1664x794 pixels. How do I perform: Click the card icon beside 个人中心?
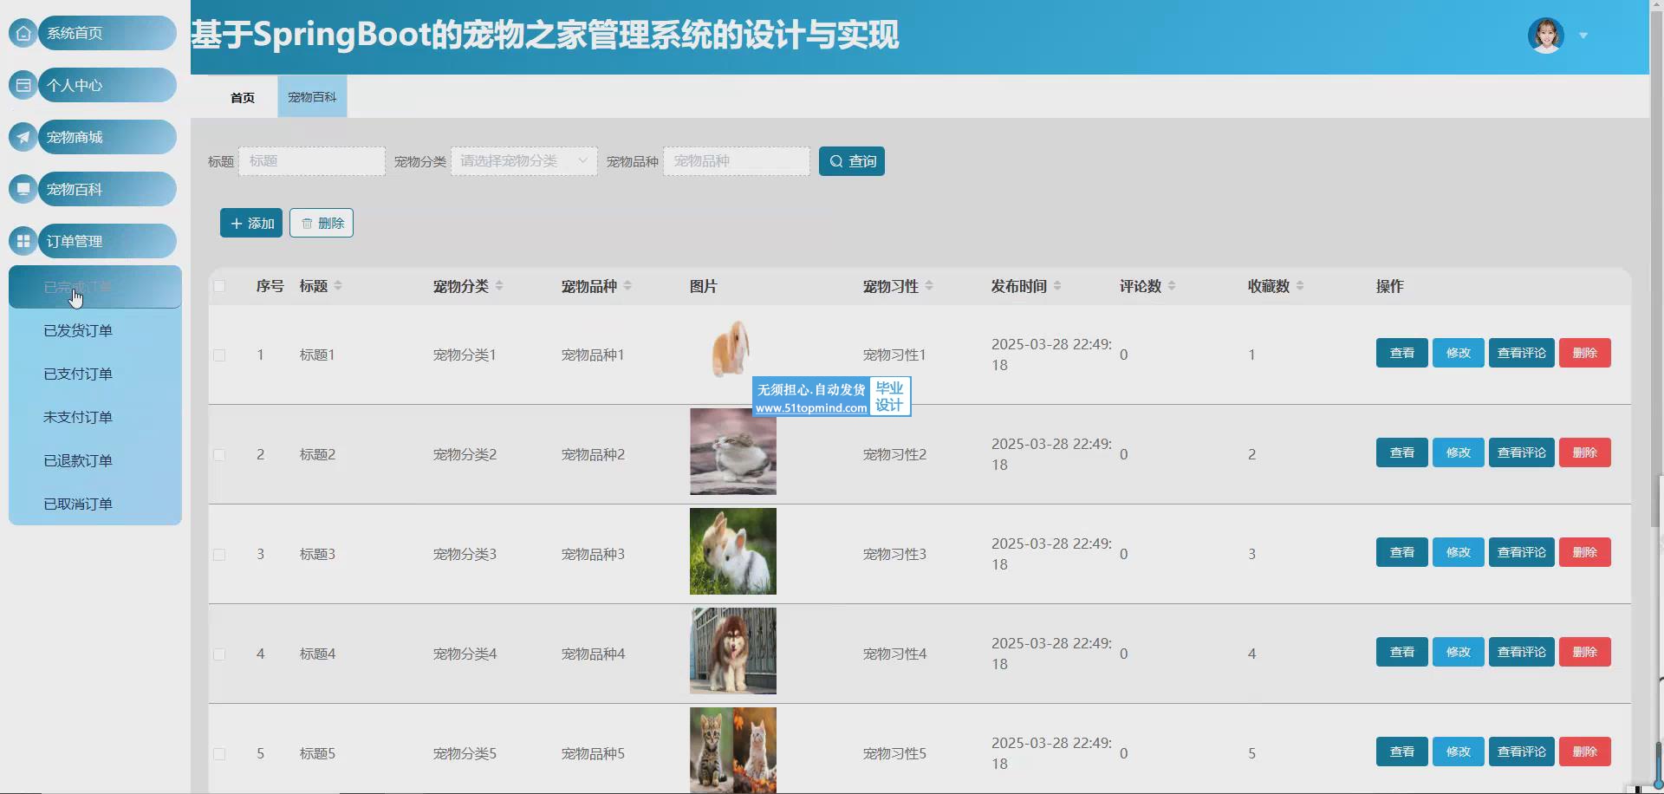(23, 85)
